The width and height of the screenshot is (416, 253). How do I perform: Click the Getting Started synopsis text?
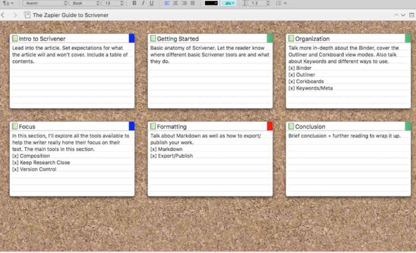[210, 55]
